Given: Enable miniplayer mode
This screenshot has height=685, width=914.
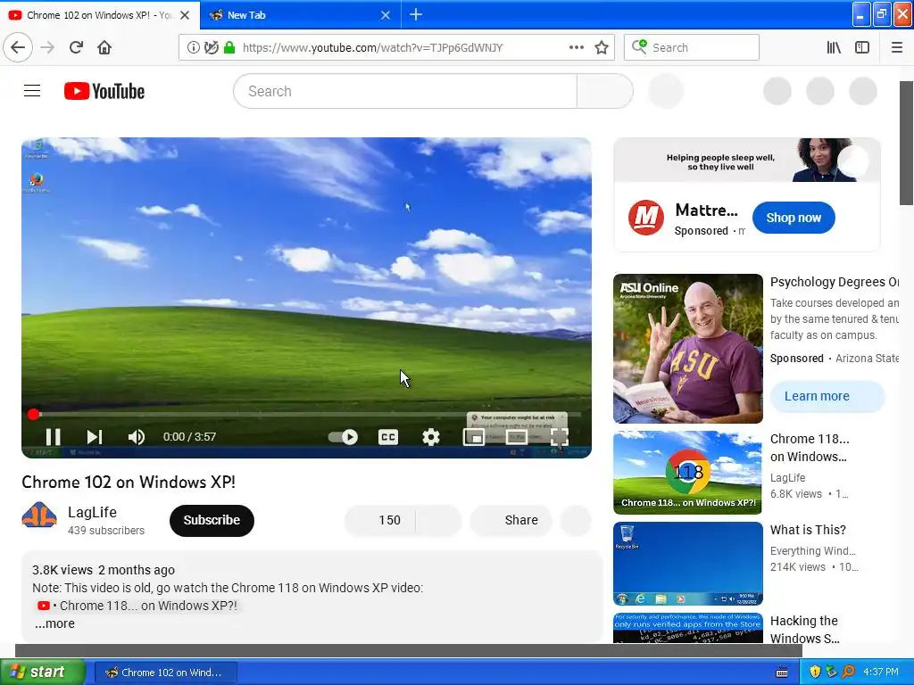Looking at the screenshot, I should [473, 437].
